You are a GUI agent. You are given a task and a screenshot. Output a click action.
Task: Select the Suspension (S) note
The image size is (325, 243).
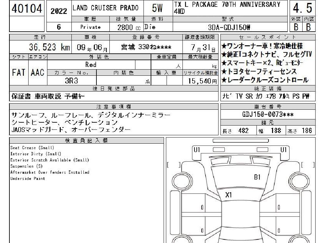pyautogui.click(x=27, y=166)
